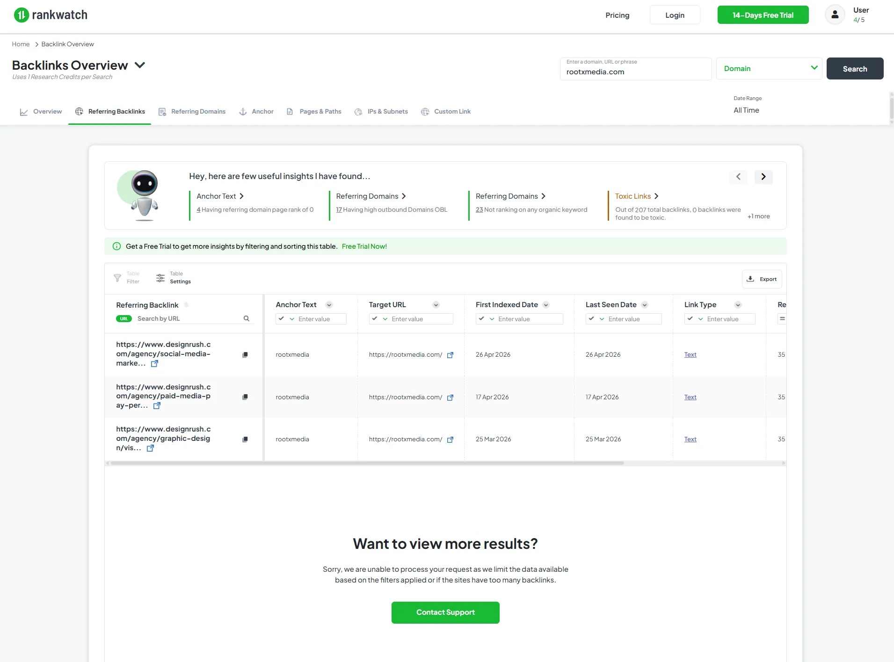Sort by Last Seen Date column arrow
Image resolution: width=894 pixels, height=662 pixels.
645,305
